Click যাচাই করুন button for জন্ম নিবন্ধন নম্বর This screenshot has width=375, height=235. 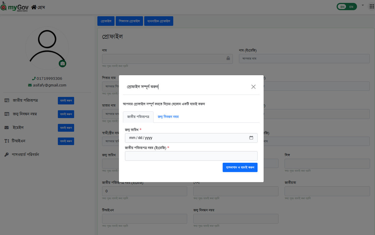click(66, 114)
